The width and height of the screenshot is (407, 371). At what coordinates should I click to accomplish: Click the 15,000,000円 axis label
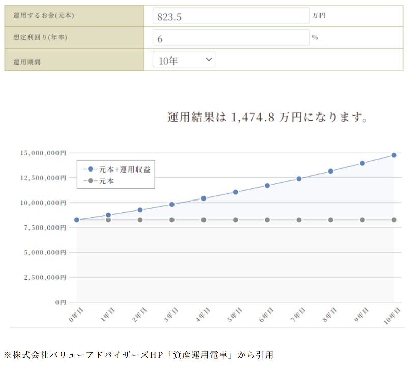click(43, 153)
